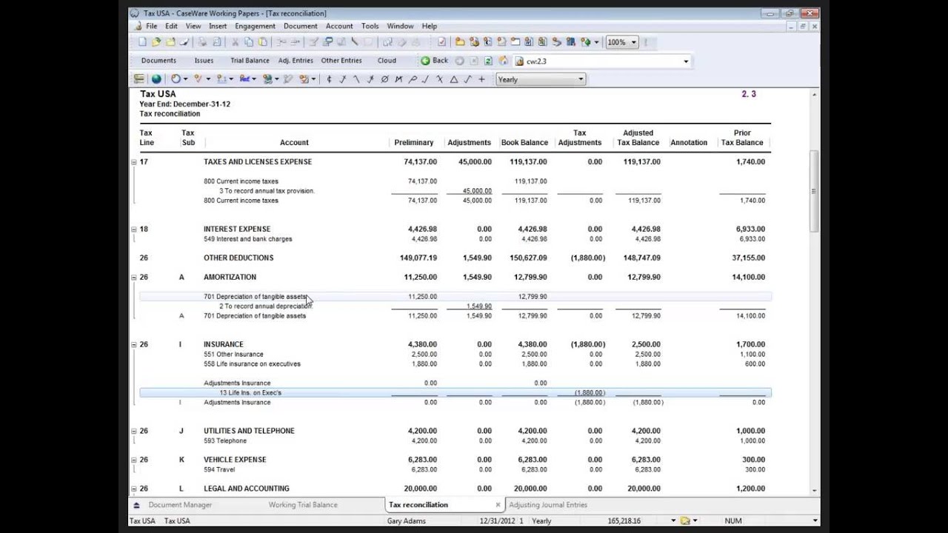This screenshot has width=948, height=533.
Task: Click the open file folder icon
Action: [x=156, y=42]
